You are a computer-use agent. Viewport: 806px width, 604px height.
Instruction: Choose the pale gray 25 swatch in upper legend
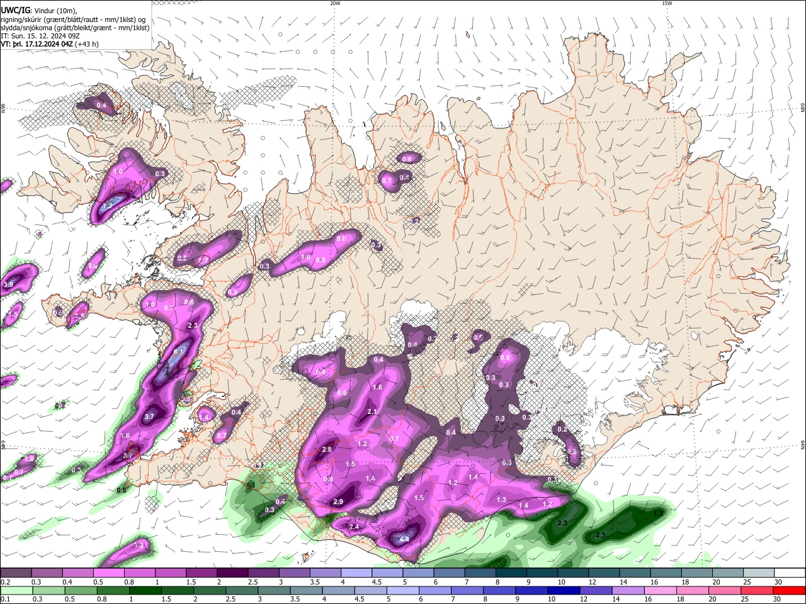tap(758, 573)
